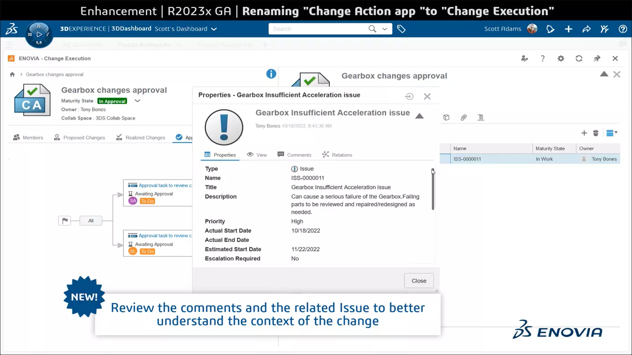632x355 pixels.
Task: Click the 3DS logo icon
Action: click(x=11, y=29)
